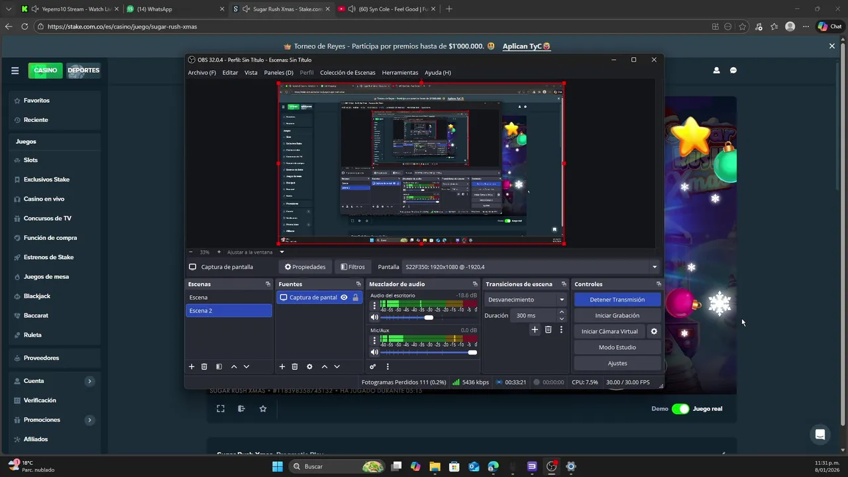
Task: Open Herramientas menu in OBS
Action: pyautogui.click(x=400, y=73)
